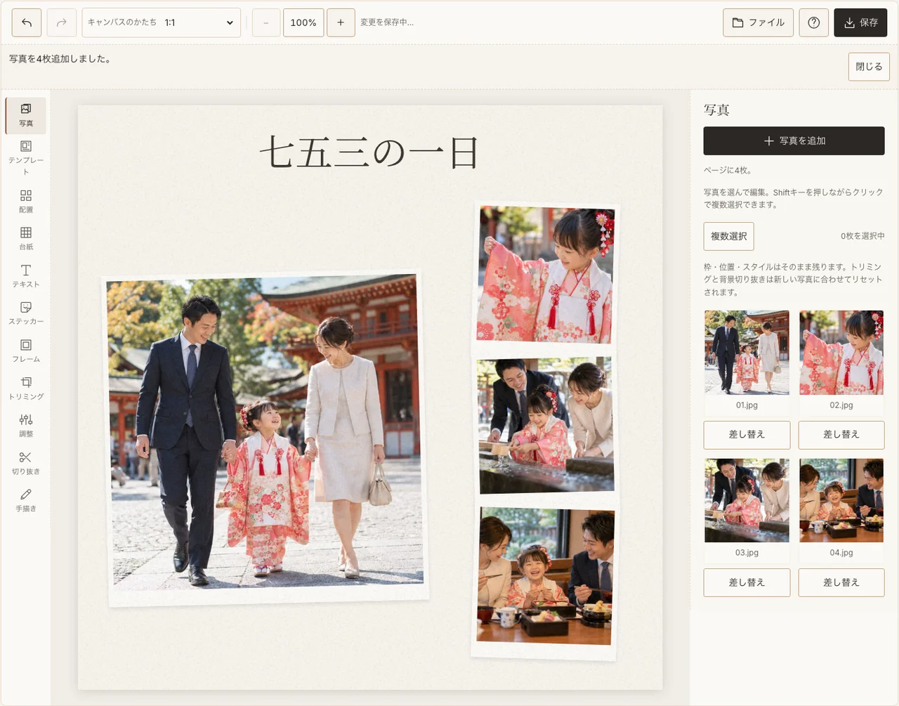
Task: Select the 04.jpg thumbnail in the panel
Action: [x=841, y=500]
